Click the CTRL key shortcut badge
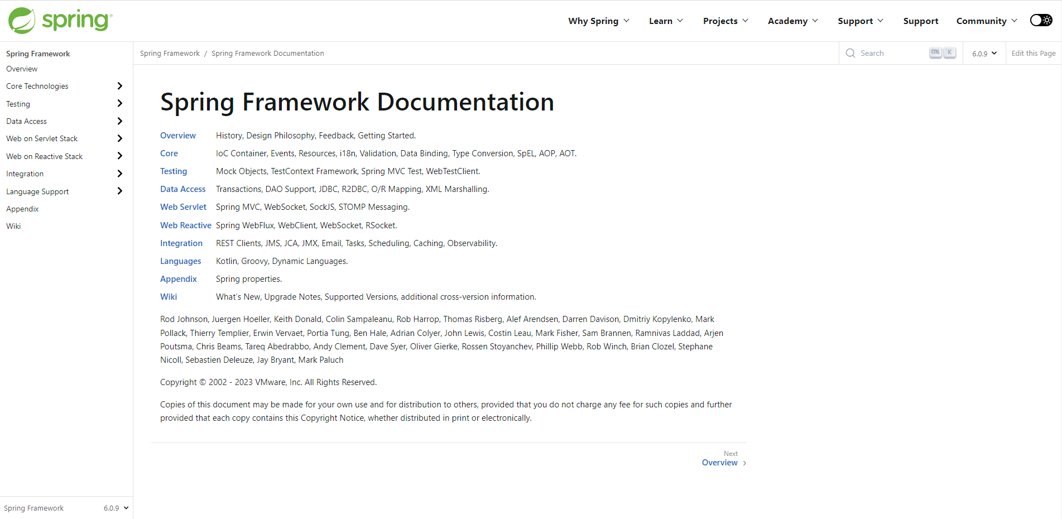Screen dimensions: 1062x519 tap(935, 52)
